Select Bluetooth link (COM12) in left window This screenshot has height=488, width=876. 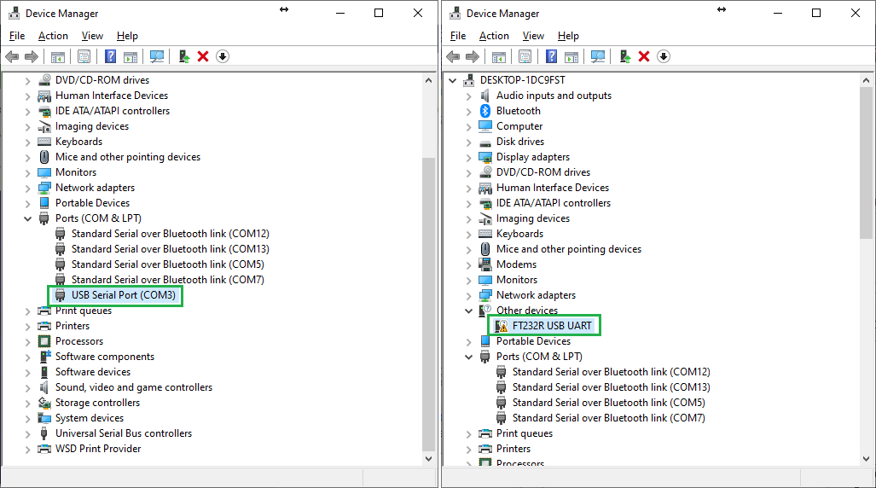[x=170, y=234]
